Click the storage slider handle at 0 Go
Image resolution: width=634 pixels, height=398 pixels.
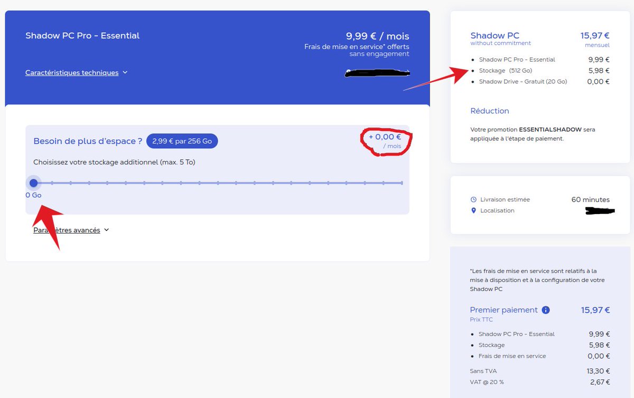click(x=34, y=183)
